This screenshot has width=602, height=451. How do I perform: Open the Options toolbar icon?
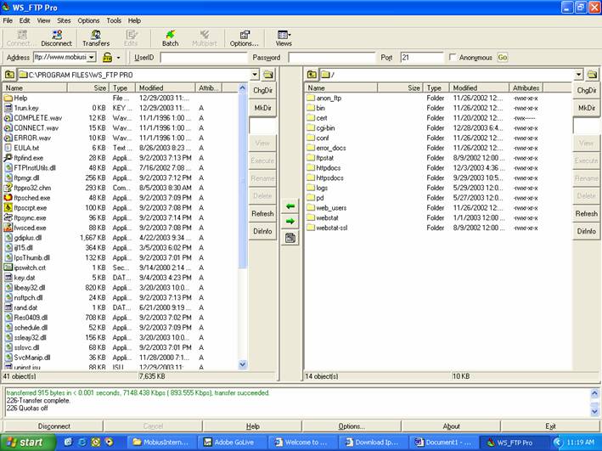click(245, 38)
